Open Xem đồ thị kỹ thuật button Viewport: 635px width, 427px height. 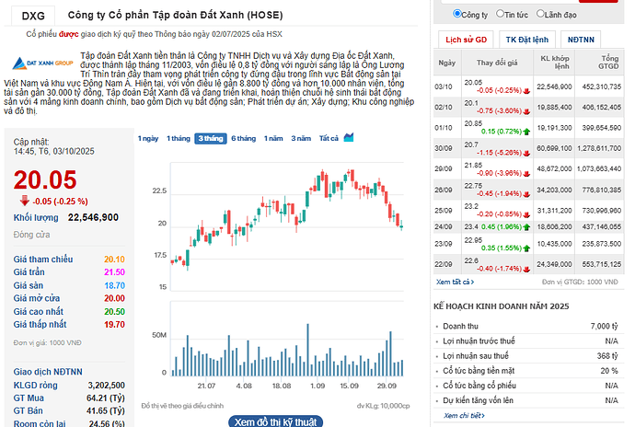pos(275,421)
